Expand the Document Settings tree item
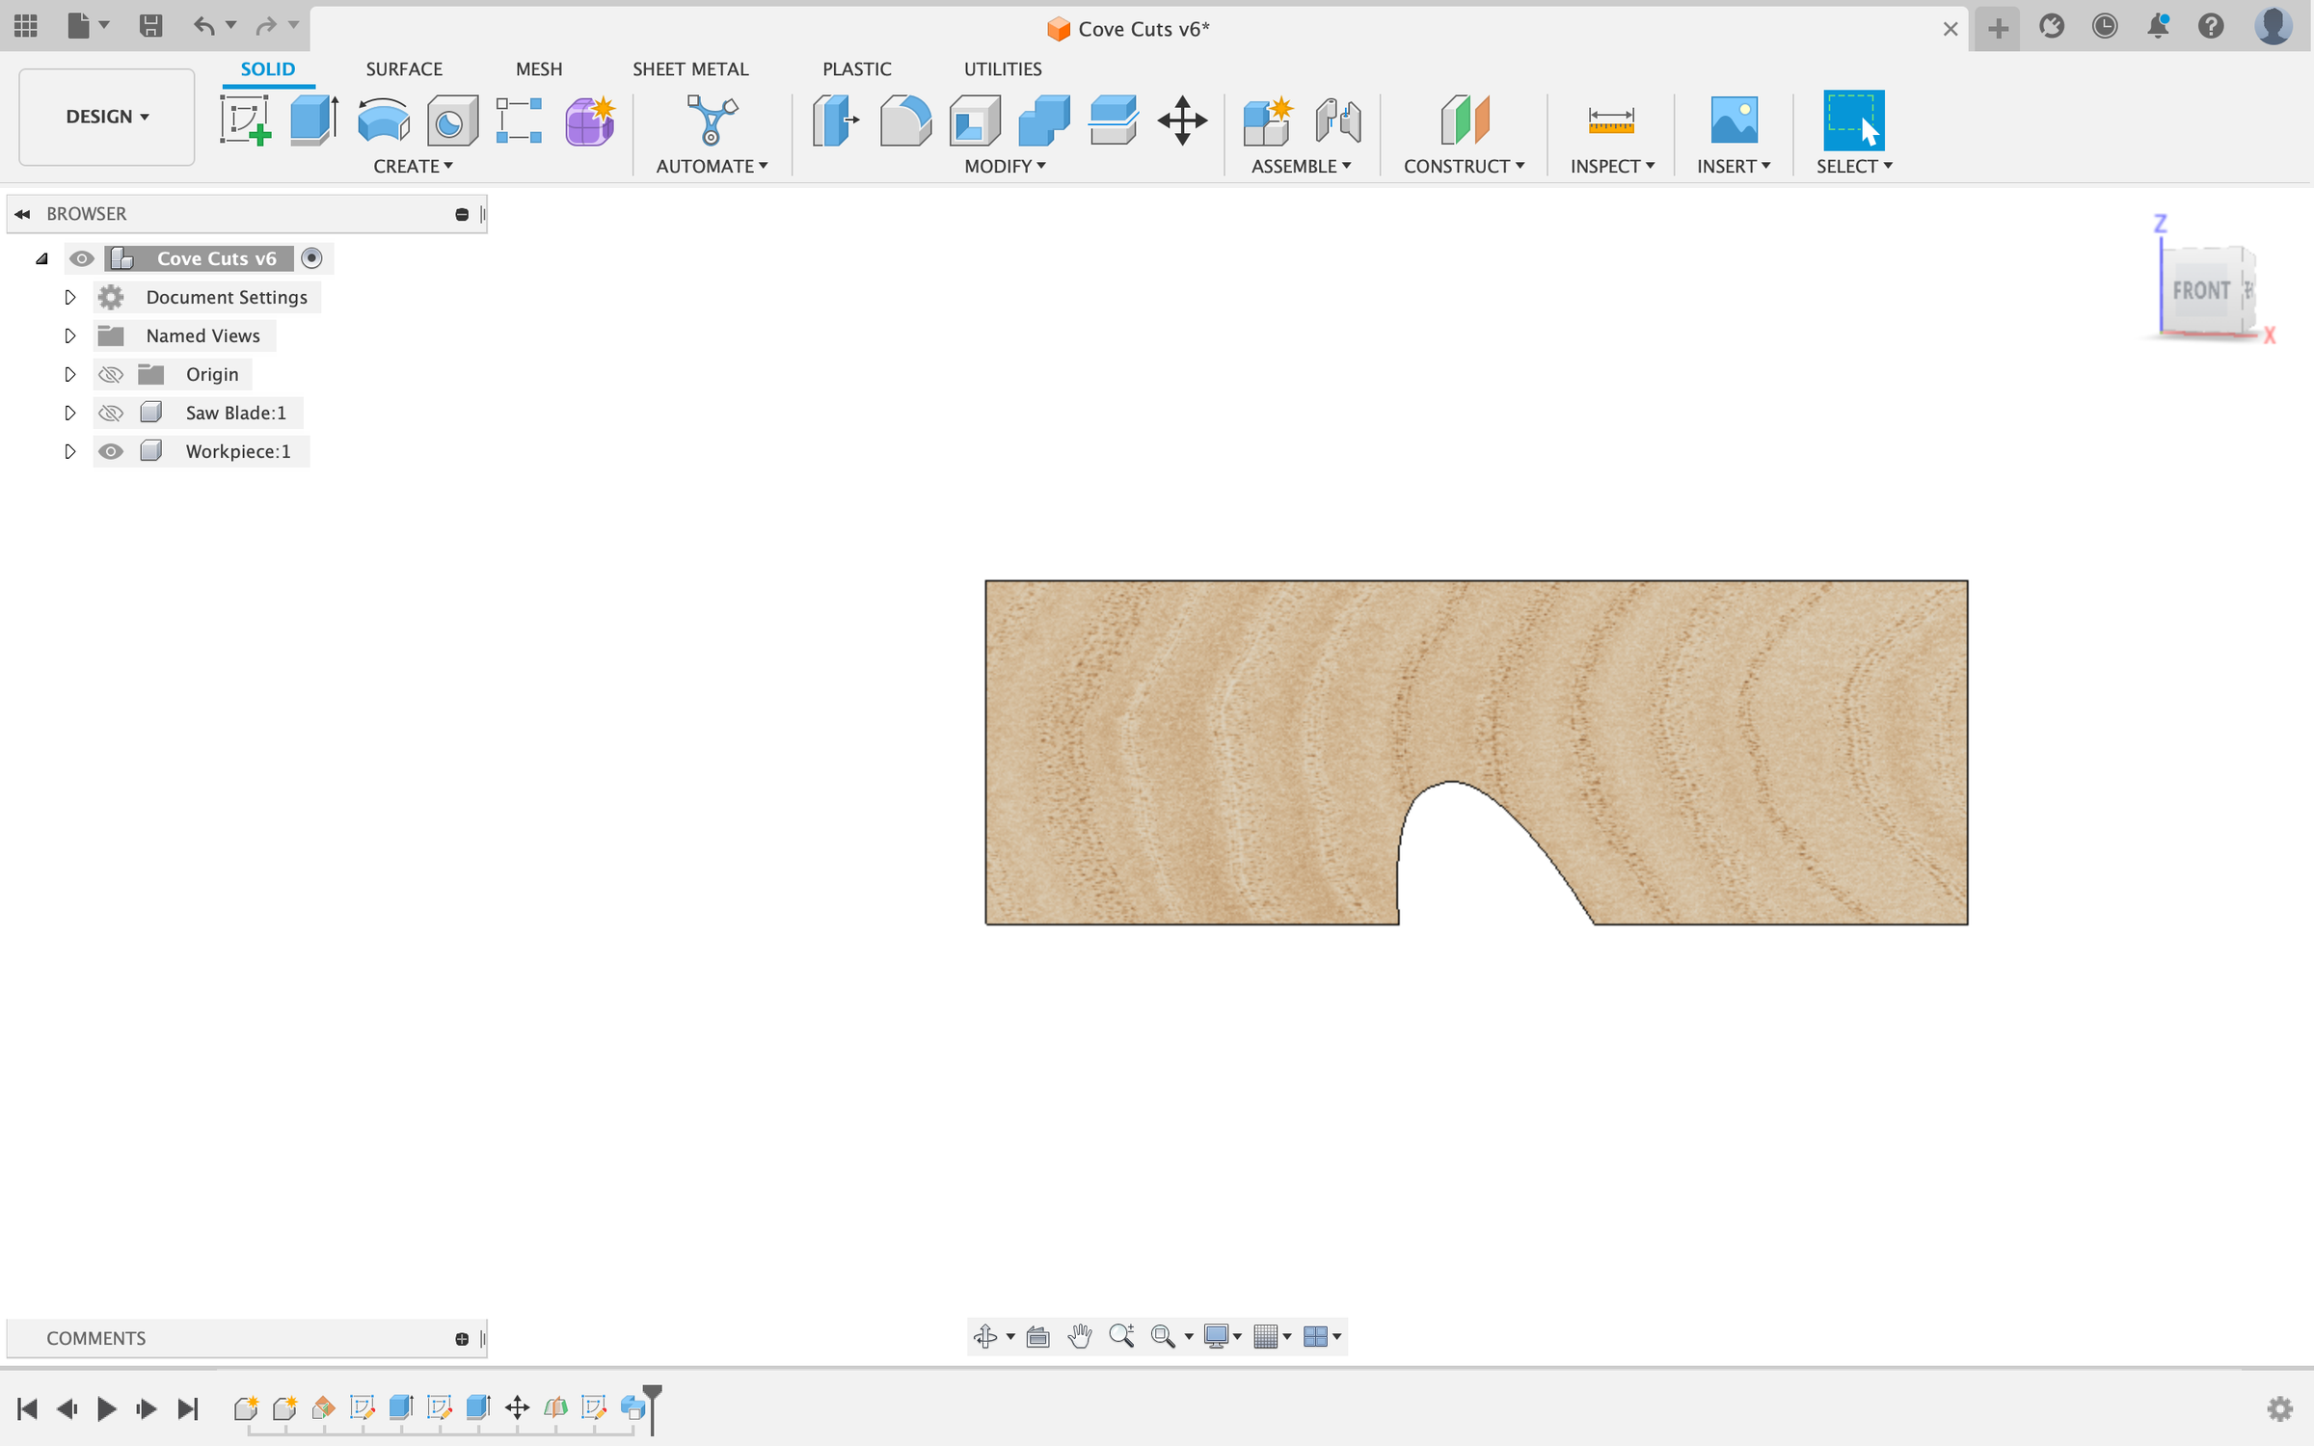This screenshot has width=2314, height=1446. [69, 297]
